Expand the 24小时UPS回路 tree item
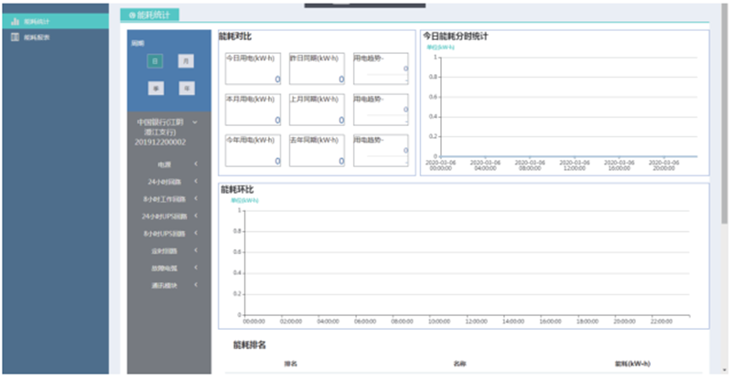Image resolution: width=732 pixels, height=380 pixels. 196,216
